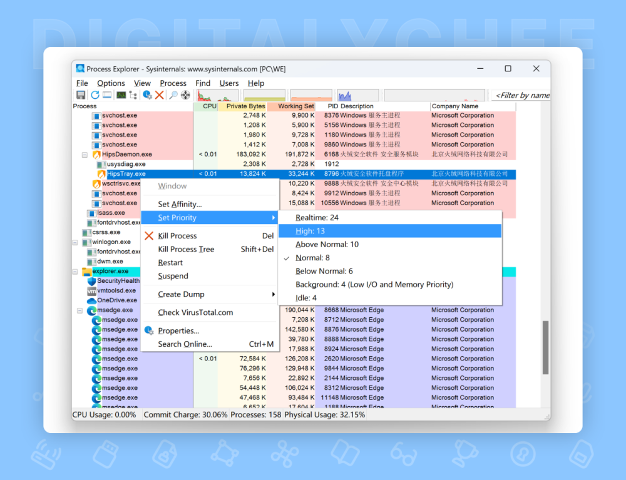Click the csrss.exe process icon
The width and height of the screenshot is (626, 480).
click(x=86, y=233)
